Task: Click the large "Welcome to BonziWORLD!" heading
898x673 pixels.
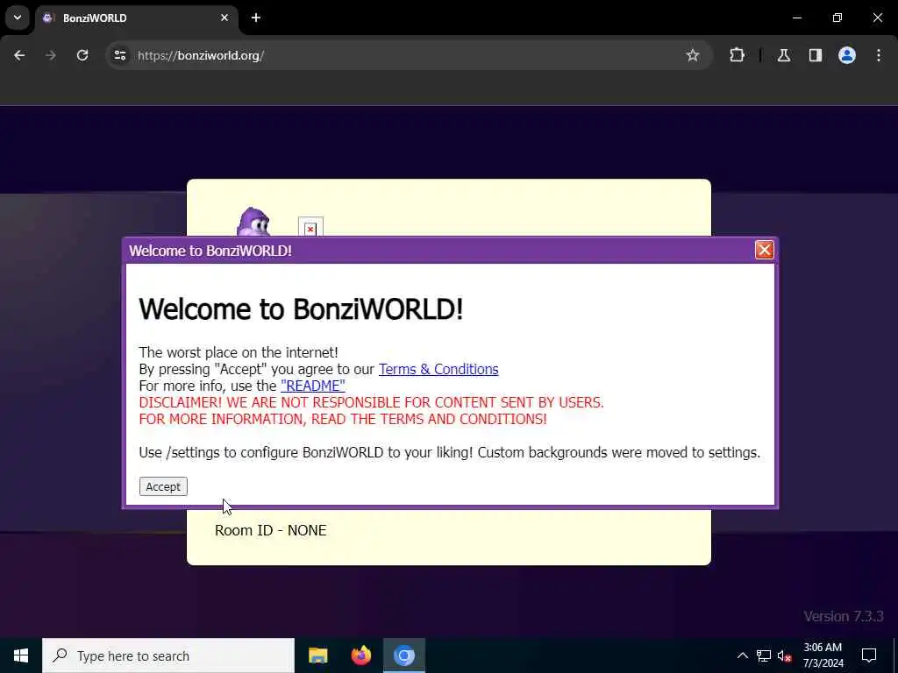Action: 301,309
